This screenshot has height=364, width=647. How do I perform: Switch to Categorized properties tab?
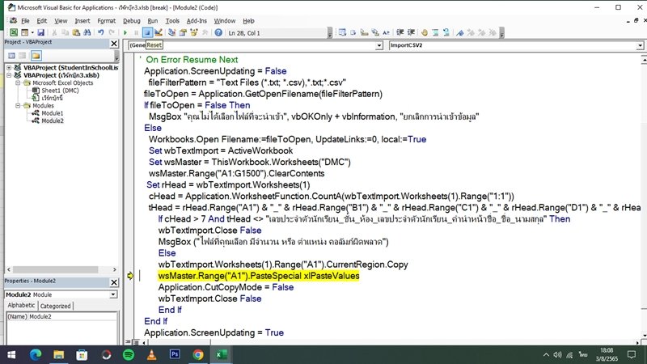click(56, 306)
